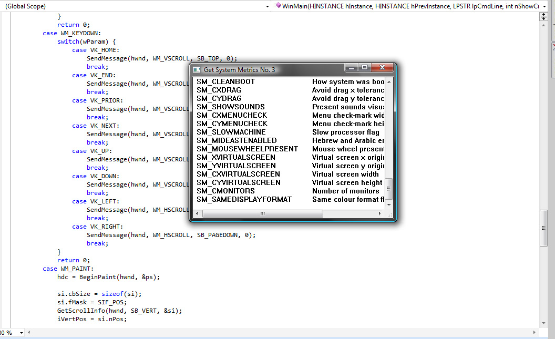
Task: Select the SM_SAMEDISPLAYFORMAT entry
Action: [x=244, y=200]
